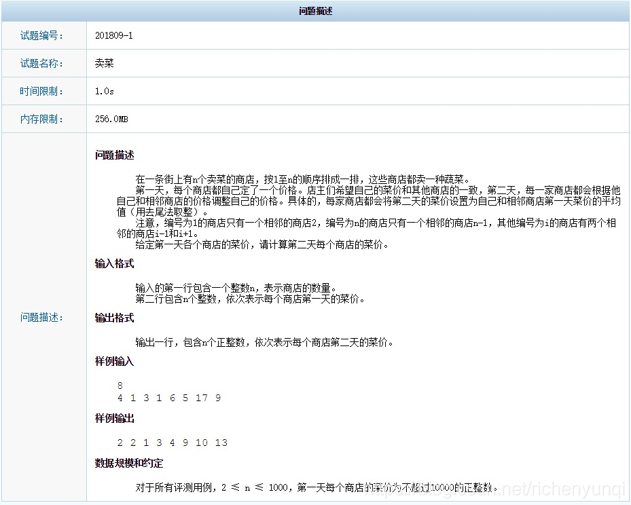The width and height of the screenshot is (631, 505).
Task: Click the line '输入的第一行包含一个整数n'
Action: [x=236, y=288]
